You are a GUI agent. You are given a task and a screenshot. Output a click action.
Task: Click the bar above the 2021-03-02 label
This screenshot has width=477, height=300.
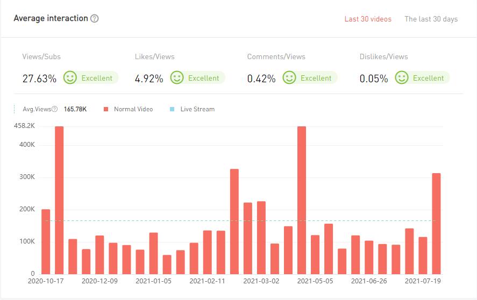pyautogui.click(x=261, y=238)
